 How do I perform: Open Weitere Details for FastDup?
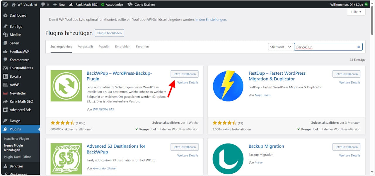[x=350, y=83]
